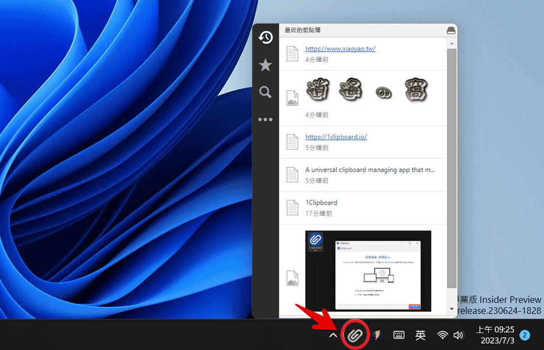Select the 1Clipboard installer screenshot clip
The height and width of the screenshot is (350, 544).
[x=362, y=271]
